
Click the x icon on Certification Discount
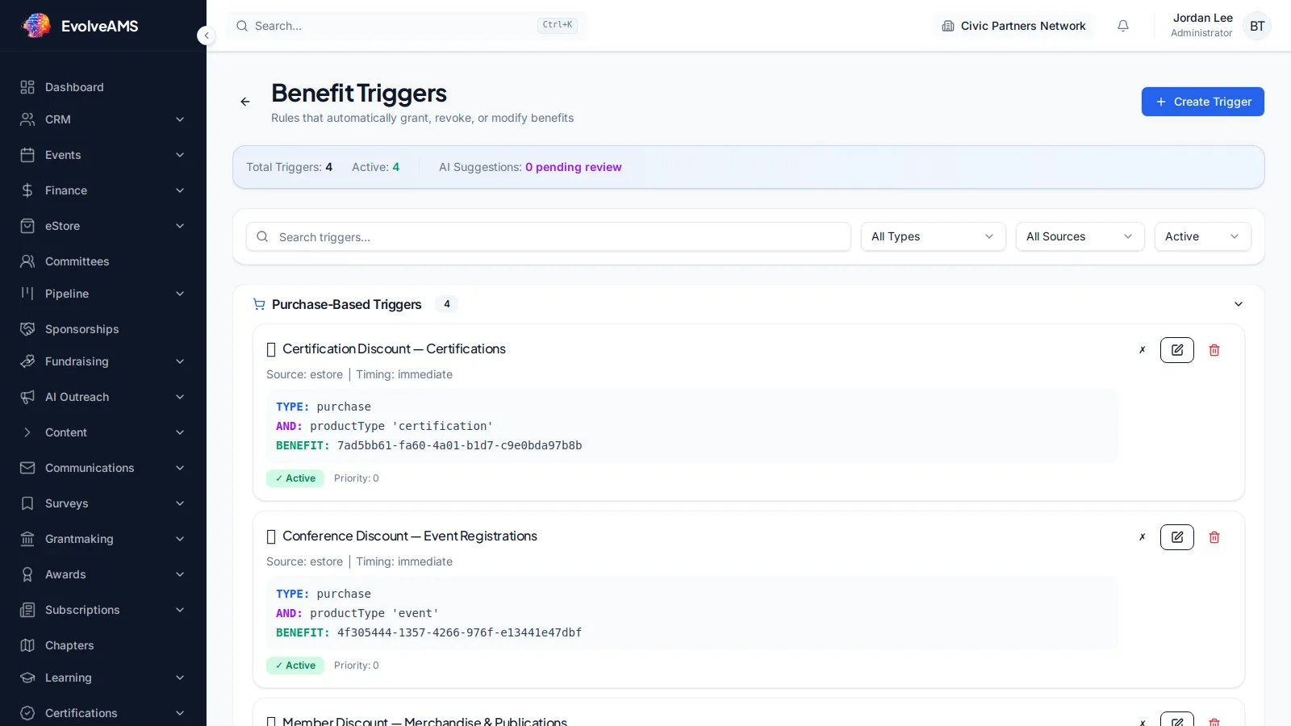tap(1143, 350)
